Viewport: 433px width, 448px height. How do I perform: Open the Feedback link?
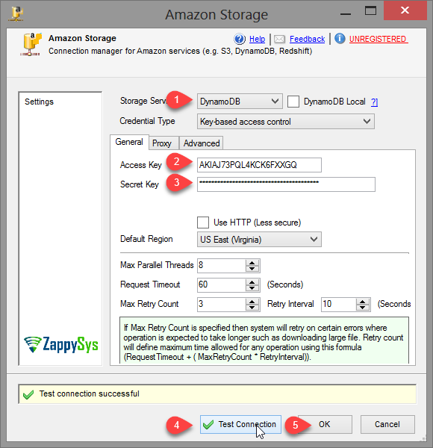click(x=307, y=39)
